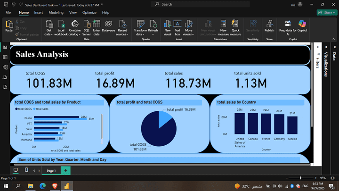Open Model view from the left sidebar
339x191 pixels.
5,67
